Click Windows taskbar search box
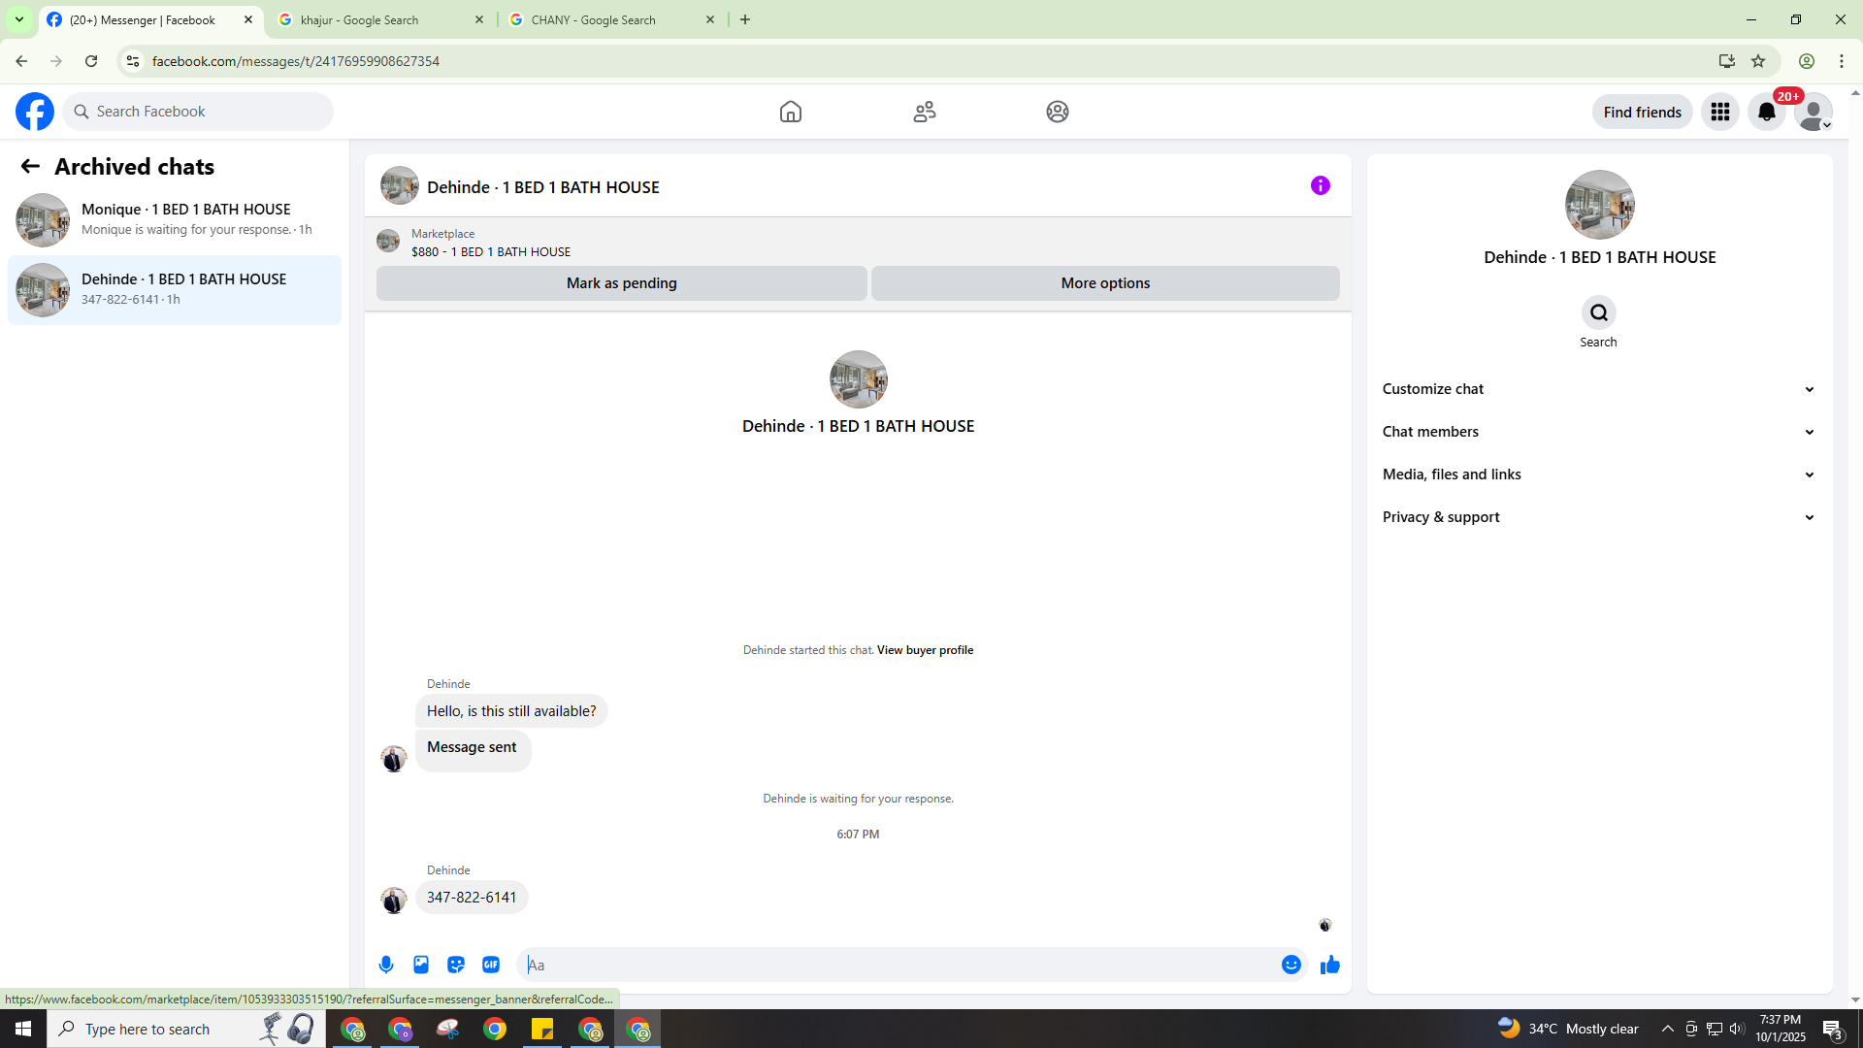 click(x=186, y=1029)
